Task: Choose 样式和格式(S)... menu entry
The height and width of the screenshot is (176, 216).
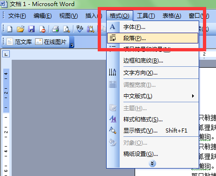Action: pos(153,120)
